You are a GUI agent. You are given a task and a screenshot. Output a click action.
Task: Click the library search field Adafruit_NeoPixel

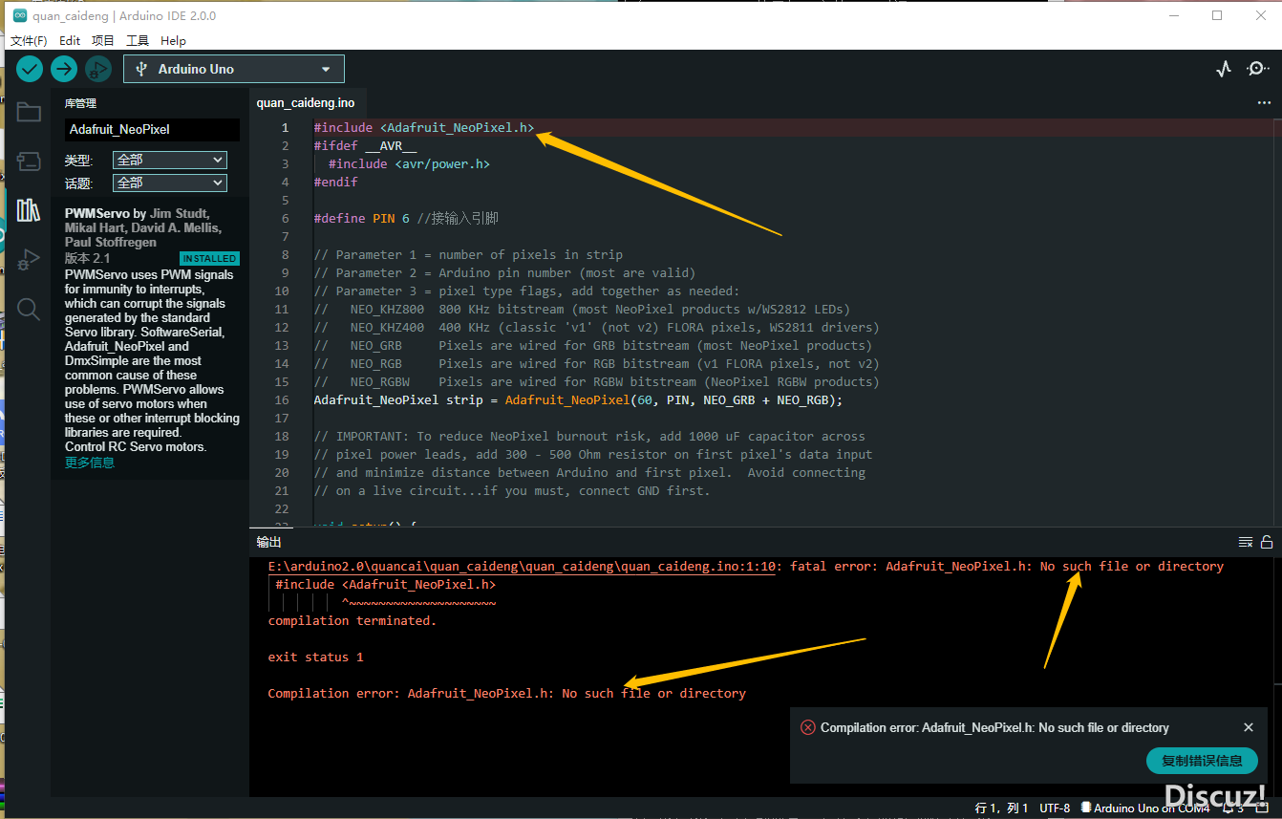[153, 129]
